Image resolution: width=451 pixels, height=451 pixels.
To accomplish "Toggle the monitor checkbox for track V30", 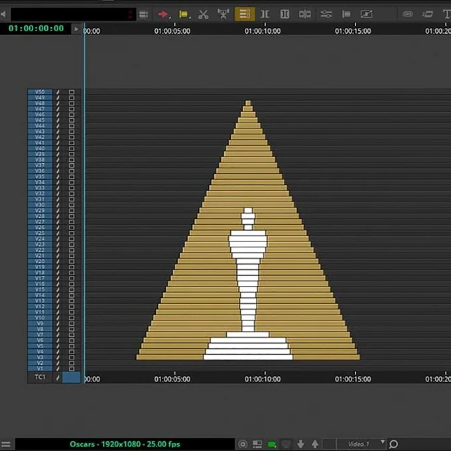I will click(72, 205).
